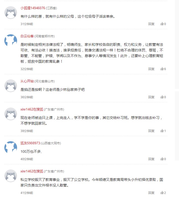Go to 狐友5908973's profile via username
The width and height of the screenshot is (179, 197).
pyautogui.click(x=30, y=143)
